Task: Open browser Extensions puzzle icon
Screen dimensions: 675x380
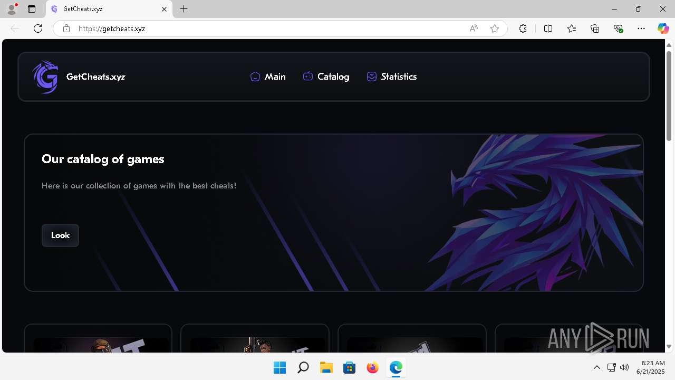Action: 523,28
